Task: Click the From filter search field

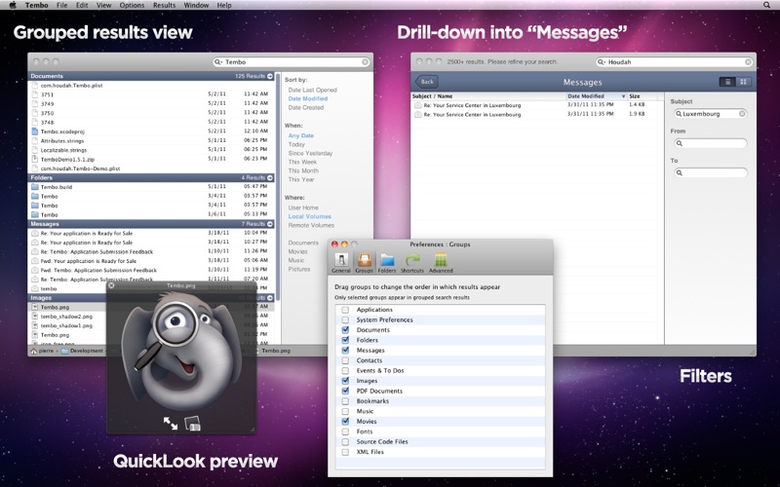Action: coord(711,143)
